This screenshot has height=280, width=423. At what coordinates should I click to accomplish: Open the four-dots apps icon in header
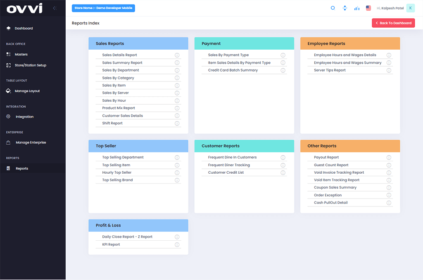point(345,8)
